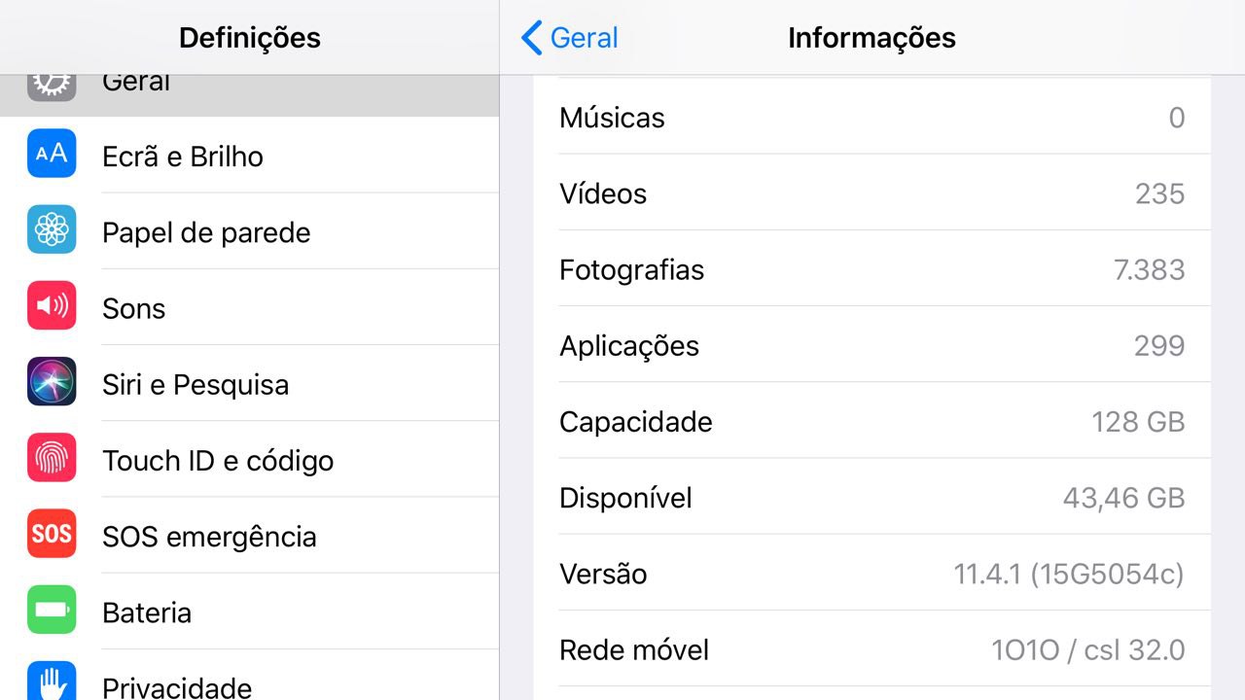This screenshot has width=1245, height=700.
Task: Open Touch ID e código settings
Action: 218,461
